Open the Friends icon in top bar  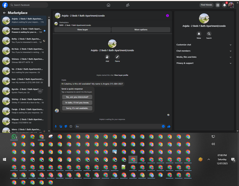(128, 5)
